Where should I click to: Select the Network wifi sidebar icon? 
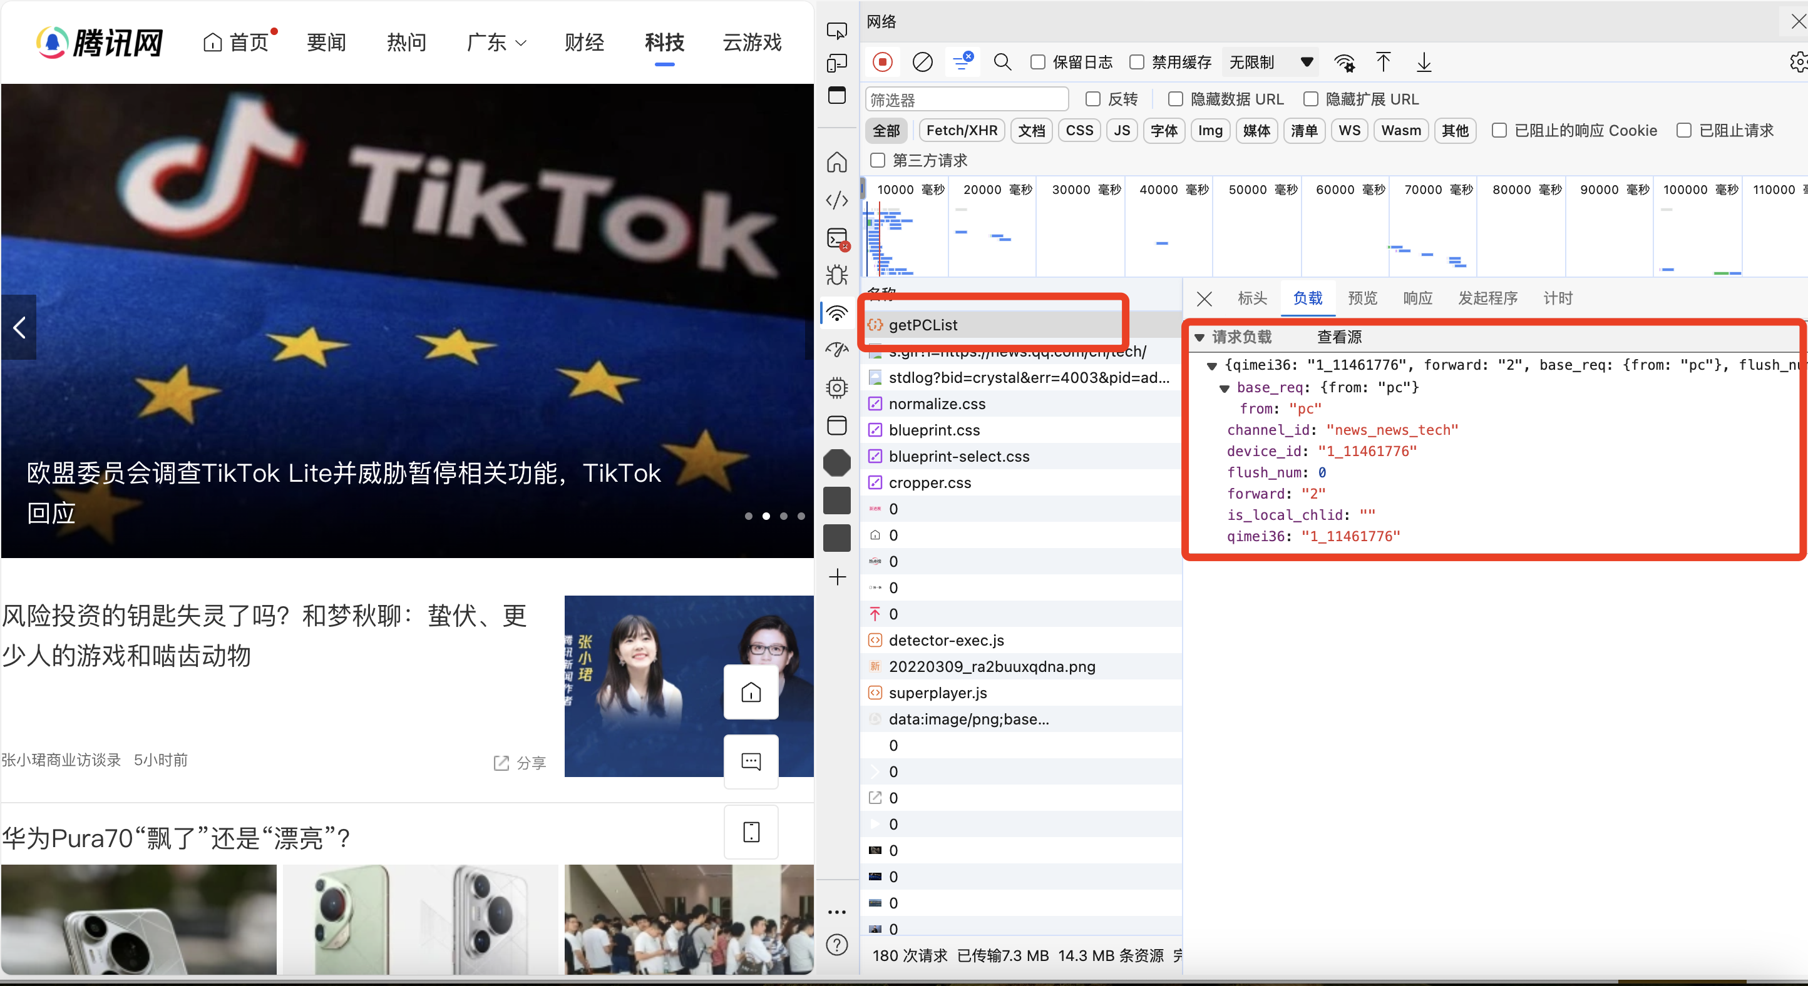point(836,313)
